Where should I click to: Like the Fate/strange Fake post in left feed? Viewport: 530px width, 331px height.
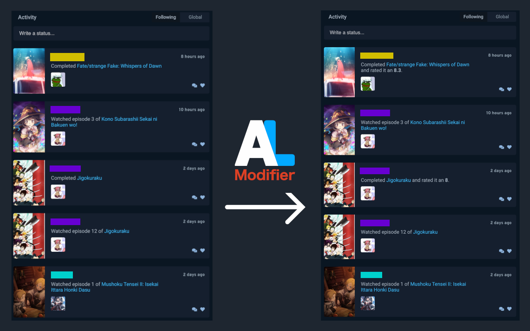[x=202, y=86]
